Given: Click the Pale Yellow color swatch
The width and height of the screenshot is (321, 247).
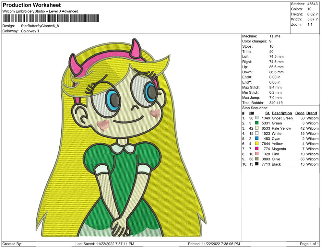Looking at the screenshot, I should pos(257,128).
